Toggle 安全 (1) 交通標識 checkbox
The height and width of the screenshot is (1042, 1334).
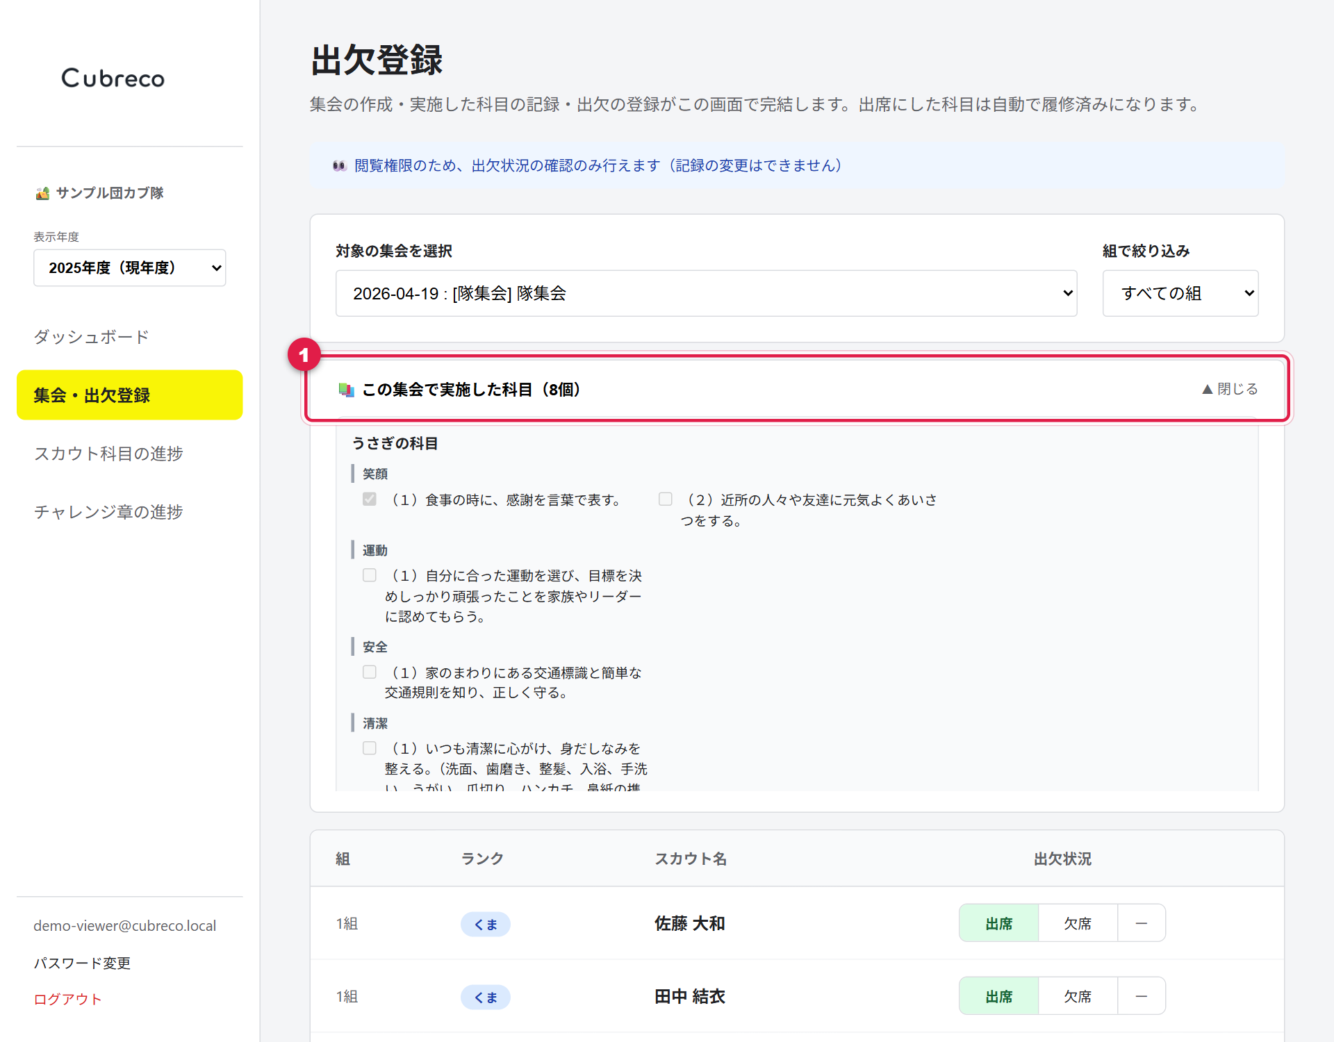(370, 672)
